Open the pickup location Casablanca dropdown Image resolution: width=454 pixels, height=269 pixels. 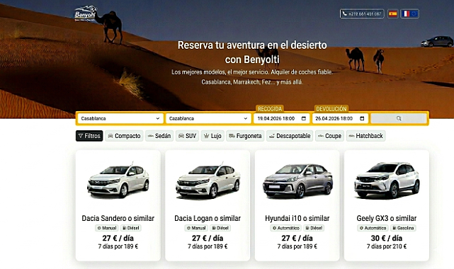coord(120,118)
